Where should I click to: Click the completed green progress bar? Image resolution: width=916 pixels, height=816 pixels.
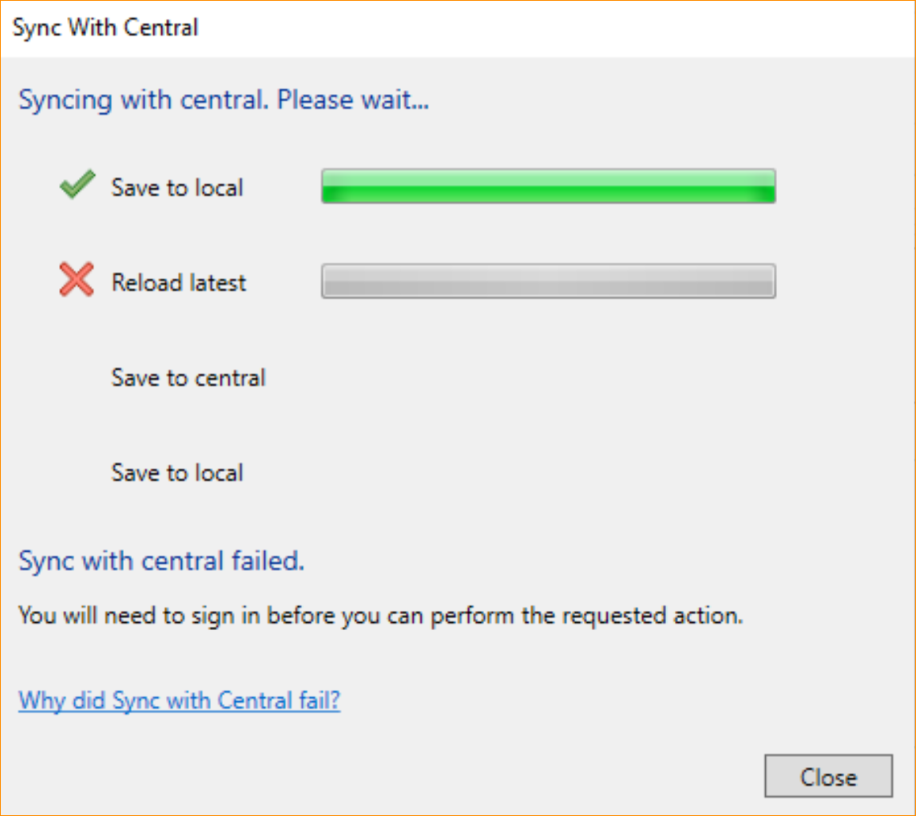(x=548, y=186)
